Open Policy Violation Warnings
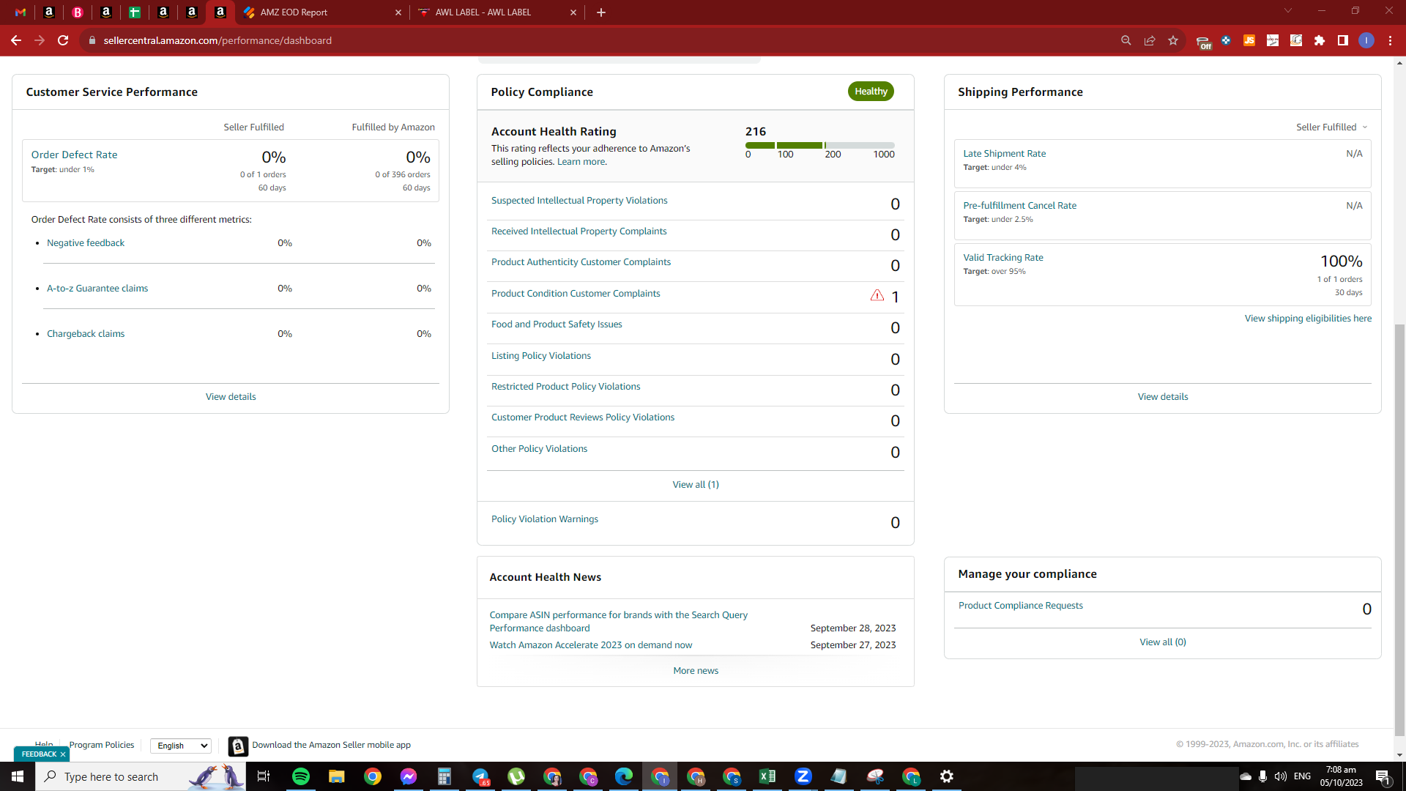 [545, 519]
